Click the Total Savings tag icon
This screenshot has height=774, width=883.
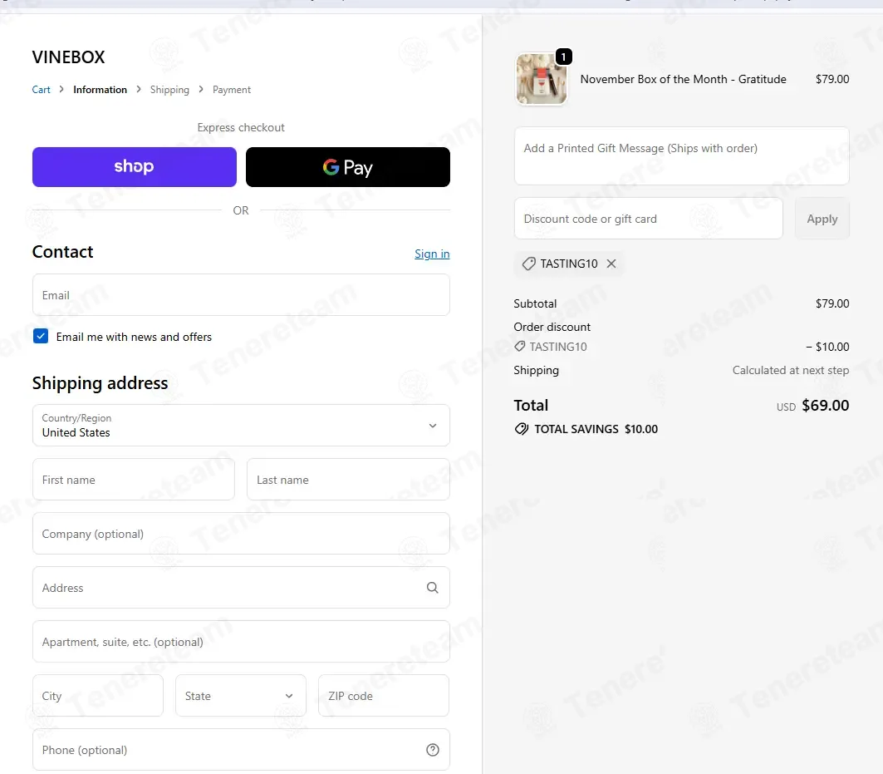pyautogui.click(x=522, y=429)
